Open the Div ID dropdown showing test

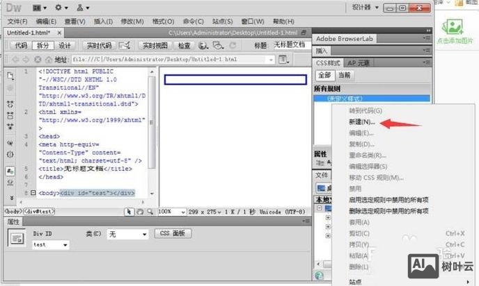(51, 245)
